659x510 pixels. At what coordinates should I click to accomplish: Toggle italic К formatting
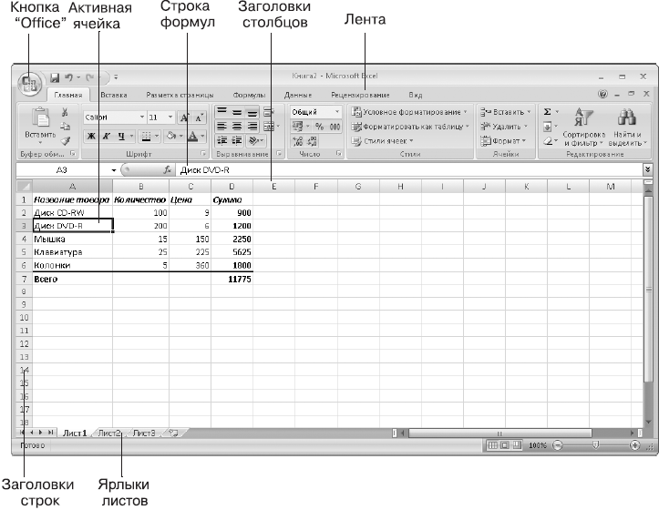107,136
